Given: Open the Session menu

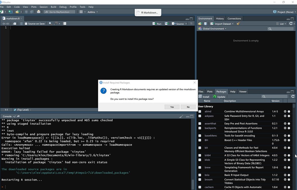Looking at the screenshot, I should tap(44, 7).
